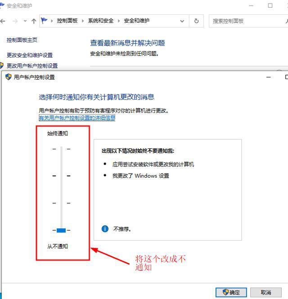The image size is (288, 299).
Task: Select 控制面板 in the breadcrumb path
Action: click(67, 21)
